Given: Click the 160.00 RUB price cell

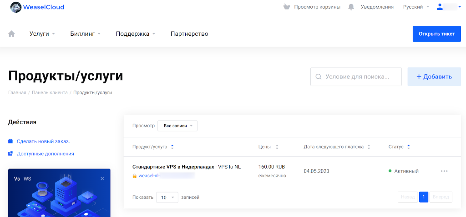Looking at the screenshot, I should pos(272,167).
